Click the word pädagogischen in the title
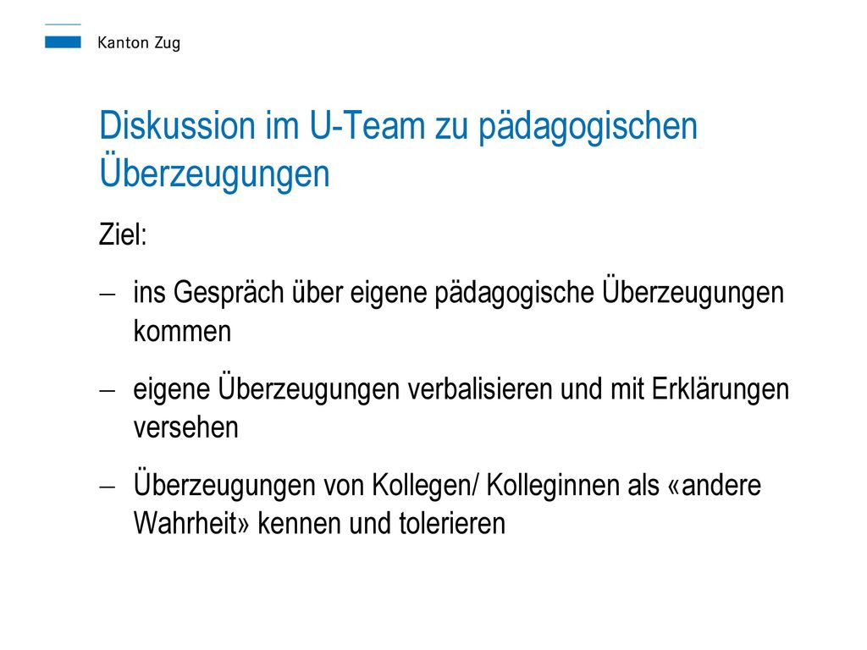 [x=588, y=127]
